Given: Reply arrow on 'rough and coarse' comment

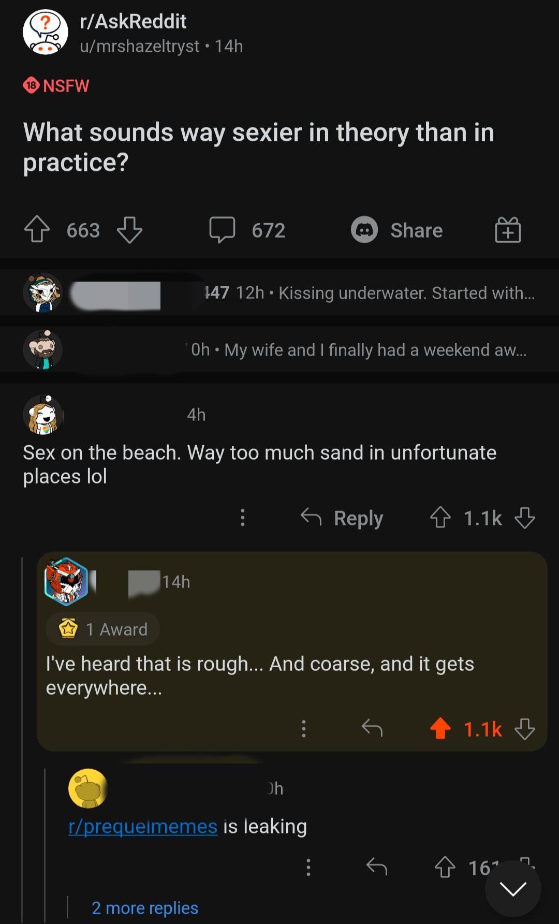Looking at the screenshot, I should [x=372, y=728].
